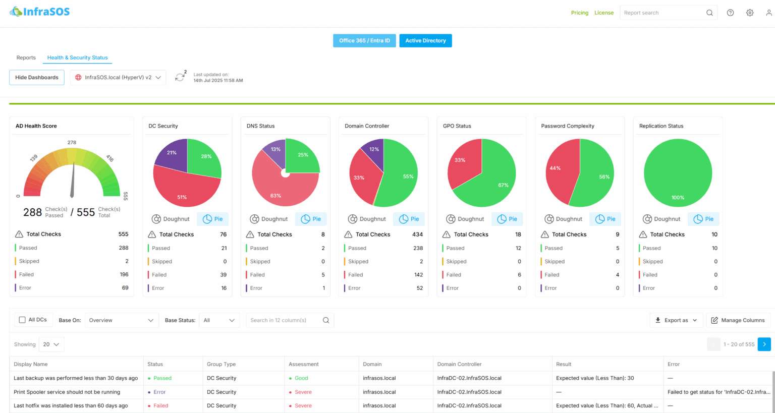Screen dimensions: 775x413
Task: Open the Base On Overview dropdown
Action: pyautogui.click(x=121, y=320)
